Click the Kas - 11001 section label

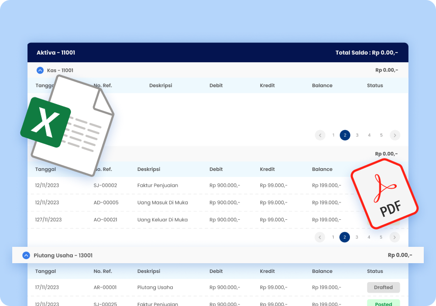60,70
